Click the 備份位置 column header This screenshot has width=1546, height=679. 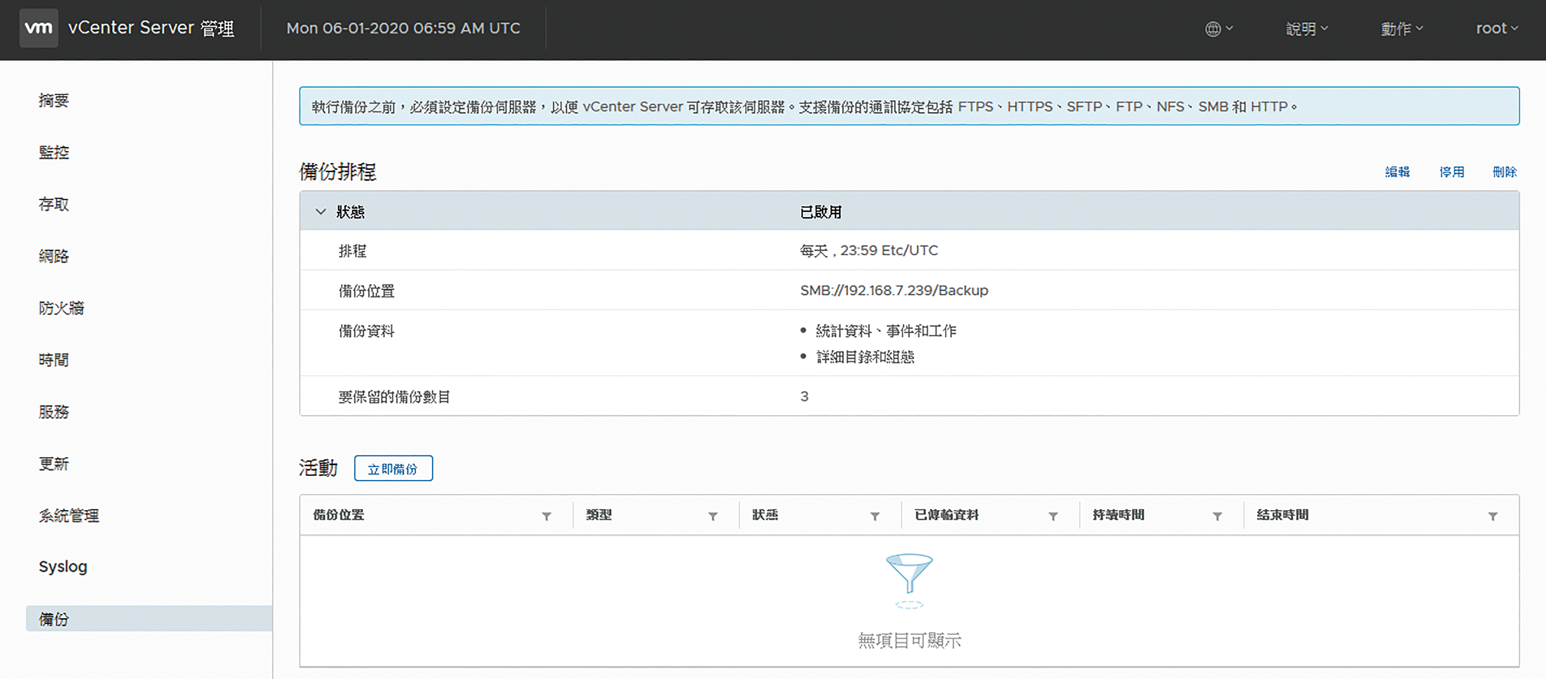pyautogui.click(x=338, y=515)
